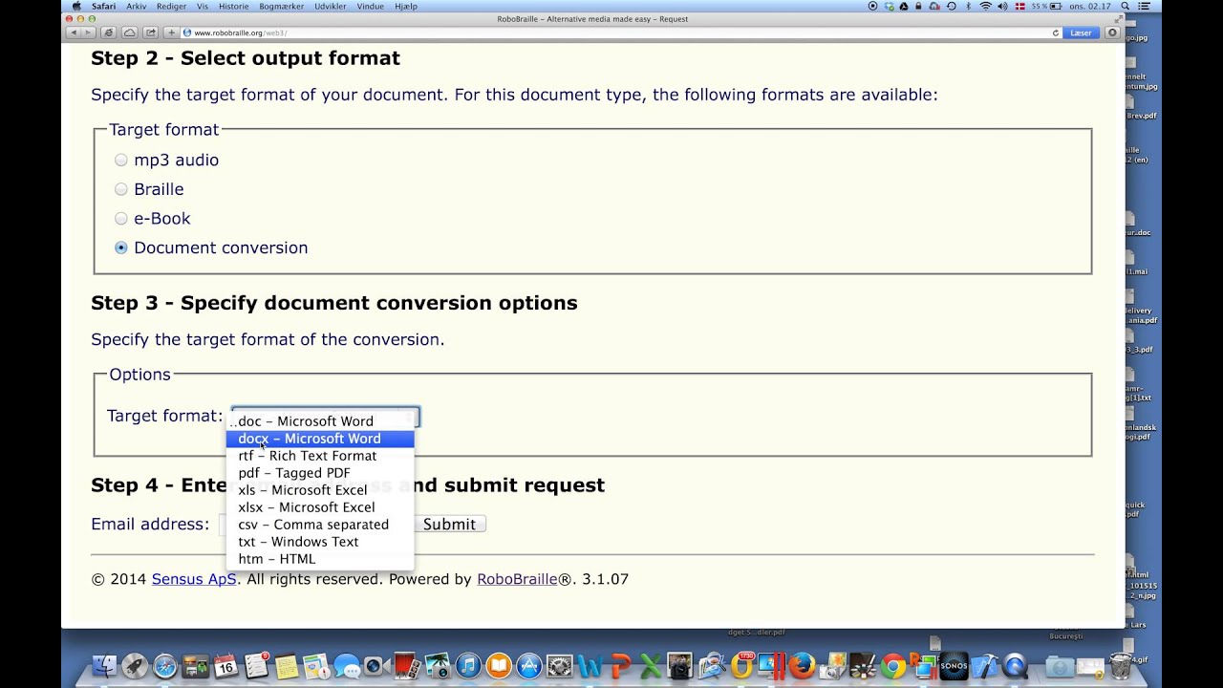Open Finder from the Dock
This screenshot has height=688, width=1223.
pos(104,666)
